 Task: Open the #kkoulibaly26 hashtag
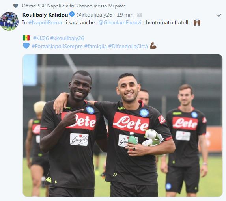coord(67,38)
